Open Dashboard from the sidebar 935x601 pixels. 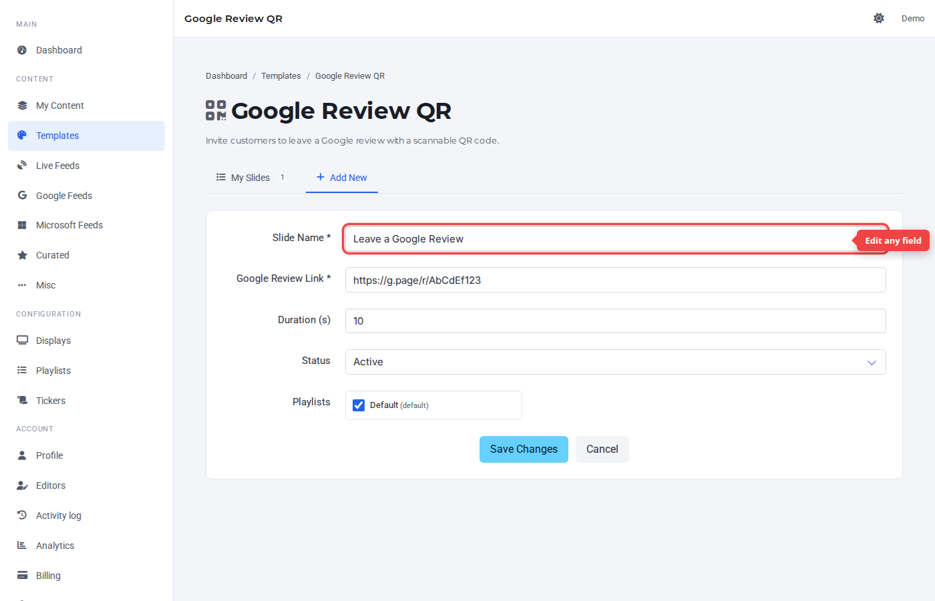[x=86, y=50]
